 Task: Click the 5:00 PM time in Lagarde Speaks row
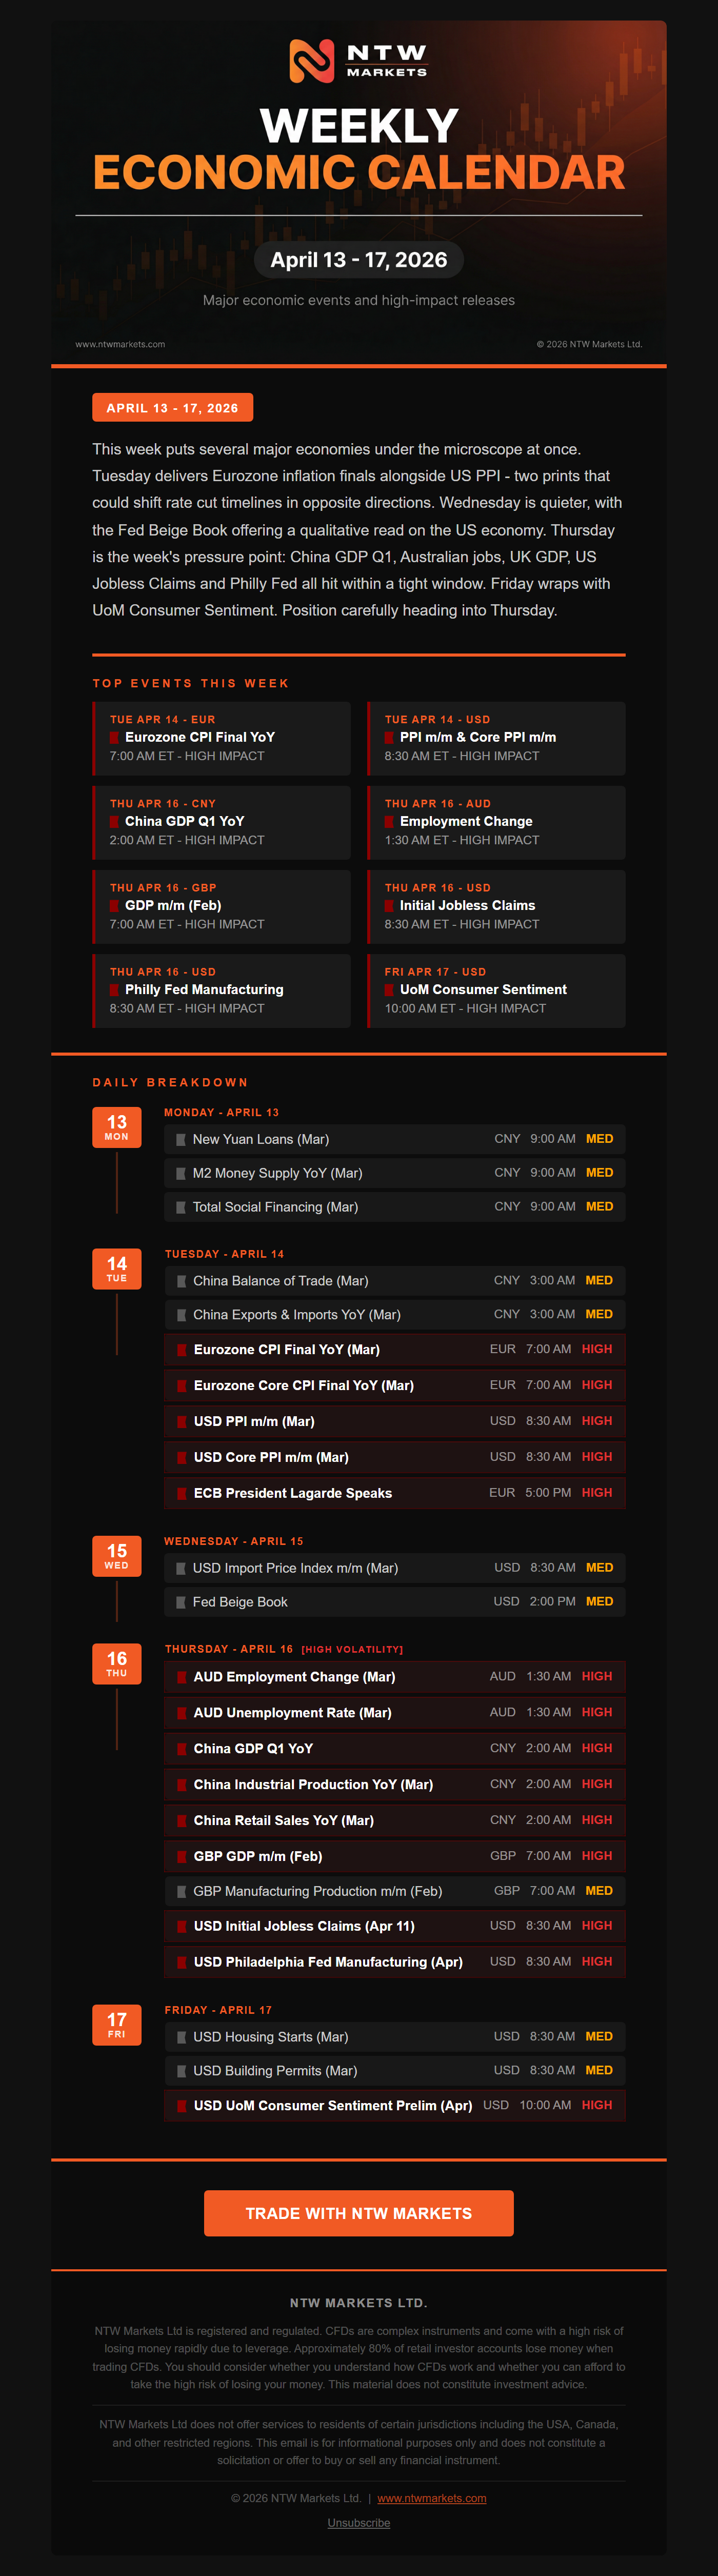[x=548, y=1493]
